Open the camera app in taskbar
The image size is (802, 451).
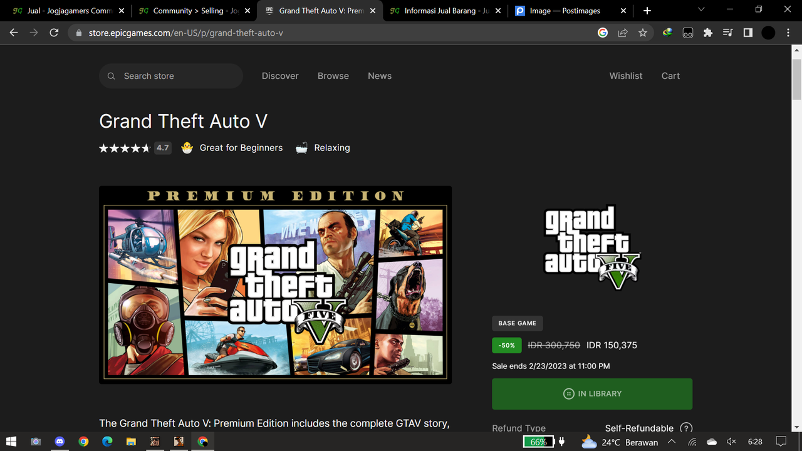[x=36, y=442]
